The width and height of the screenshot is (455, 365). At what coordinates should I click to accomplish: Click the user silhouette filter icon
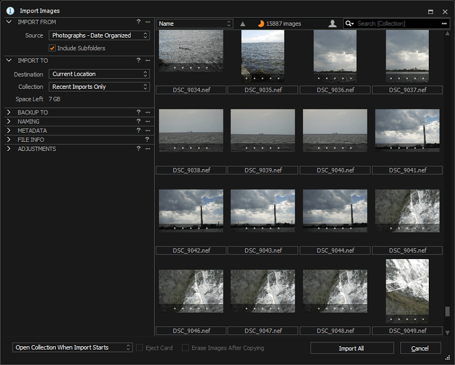(333, 23)
